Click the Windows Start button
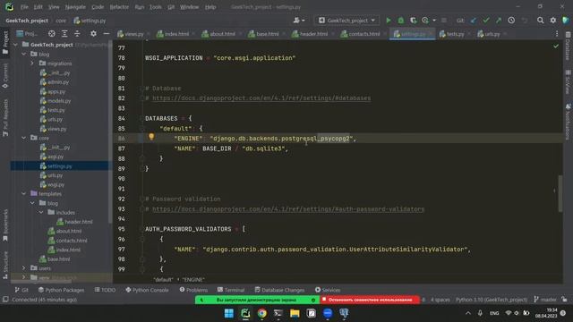The width and height of the screenshot is (573, 322). (229, 313)
